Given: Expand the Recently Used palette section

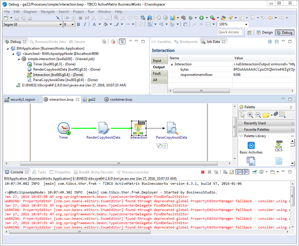Looking at the screenshot, I should 266,123.
